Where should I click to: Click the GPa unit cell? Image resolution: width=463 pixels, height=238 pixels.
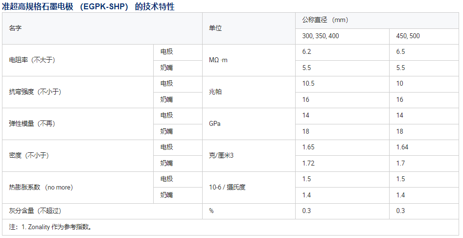[x=215, y=124]
